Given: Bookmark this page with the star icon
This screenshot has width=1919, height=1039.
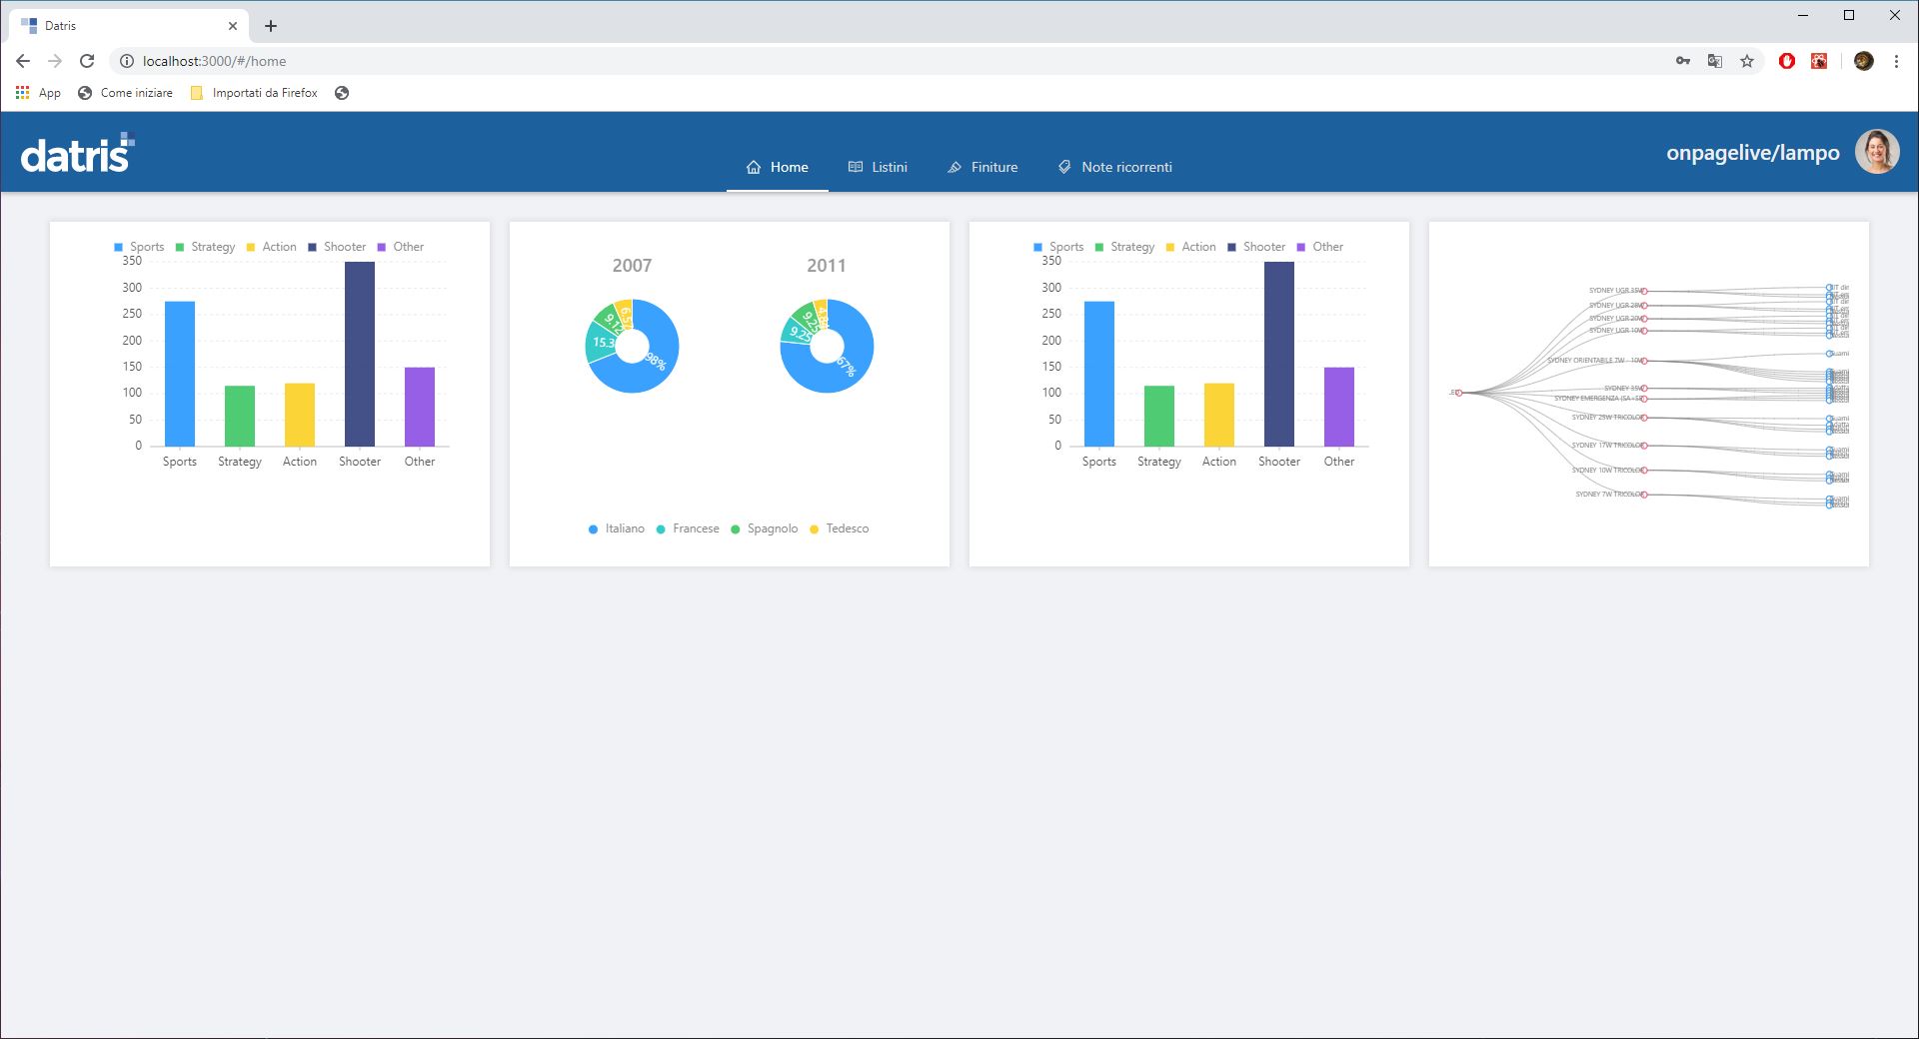Looking at the screenshot, I should point(1747,61).
